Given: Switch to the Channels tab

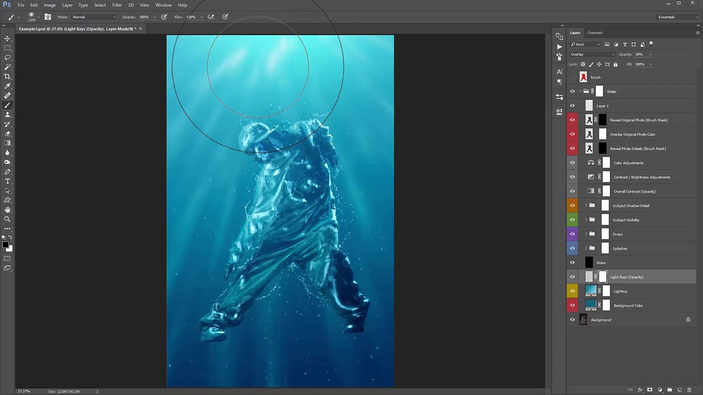Looking at the screenshot, I should (595, 33).
